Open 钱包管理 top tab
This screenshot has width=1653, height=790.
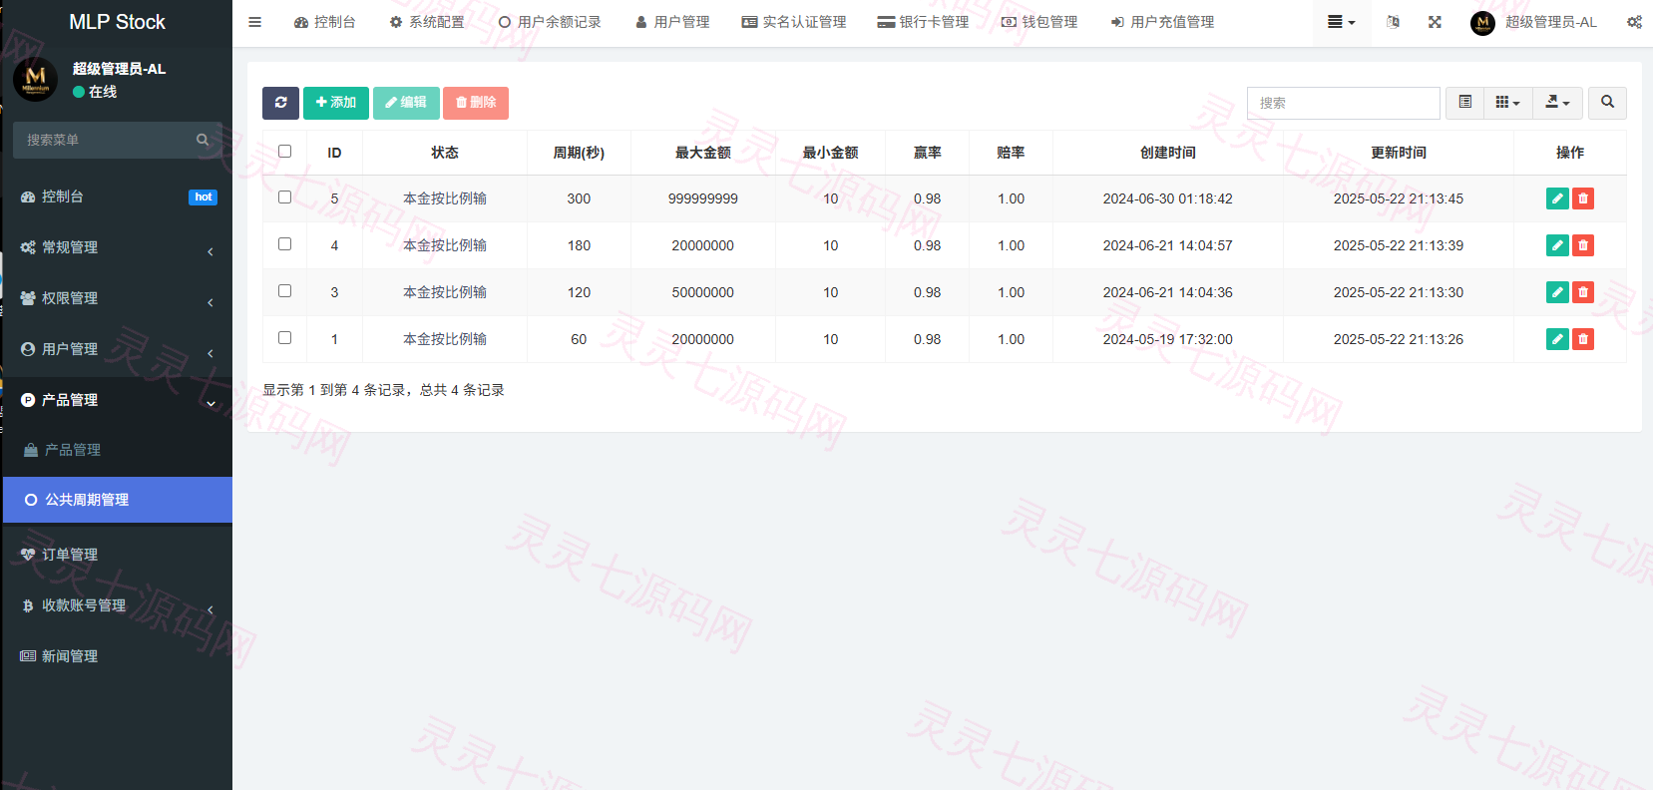(x=1039, y=22)
